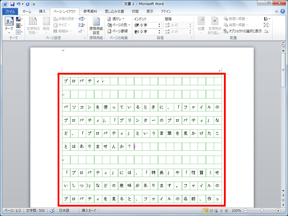Open the サイズ (Size) dropdown
This screenshot has width=288, height=216.
click(x=61, y=25)
